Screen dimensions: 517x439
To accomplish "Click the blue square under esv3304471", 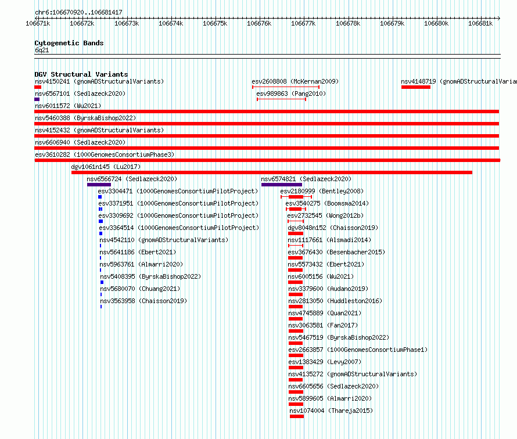I will [100, 197].
